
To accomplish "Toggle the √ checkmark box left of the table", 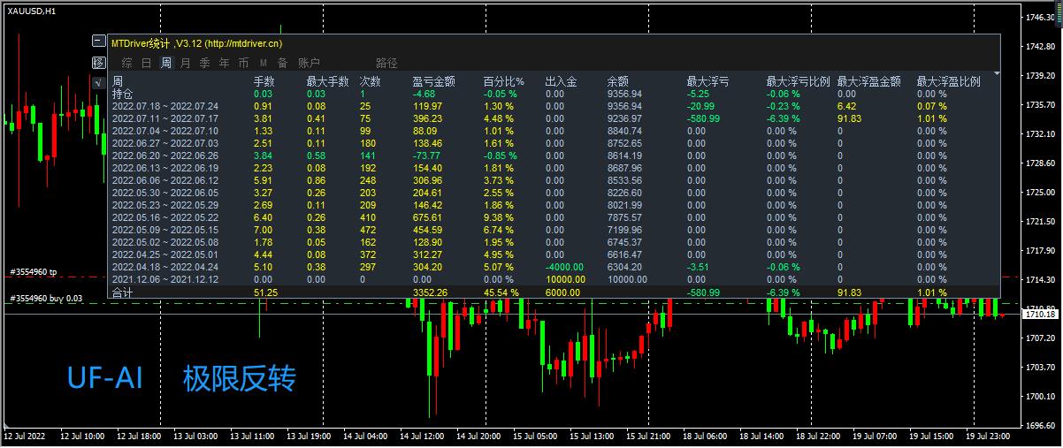I will [x=99, y=82].
